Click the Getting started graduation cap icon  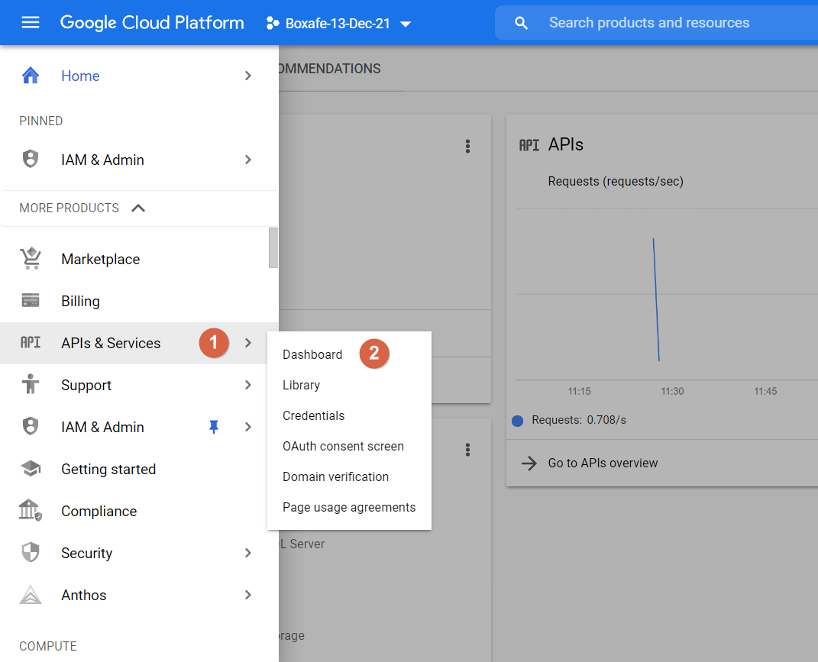tap(31, 469)
